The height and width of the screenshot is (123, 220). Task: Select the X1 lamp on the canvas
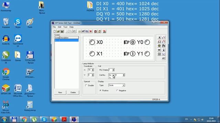(x=92, y=54)
